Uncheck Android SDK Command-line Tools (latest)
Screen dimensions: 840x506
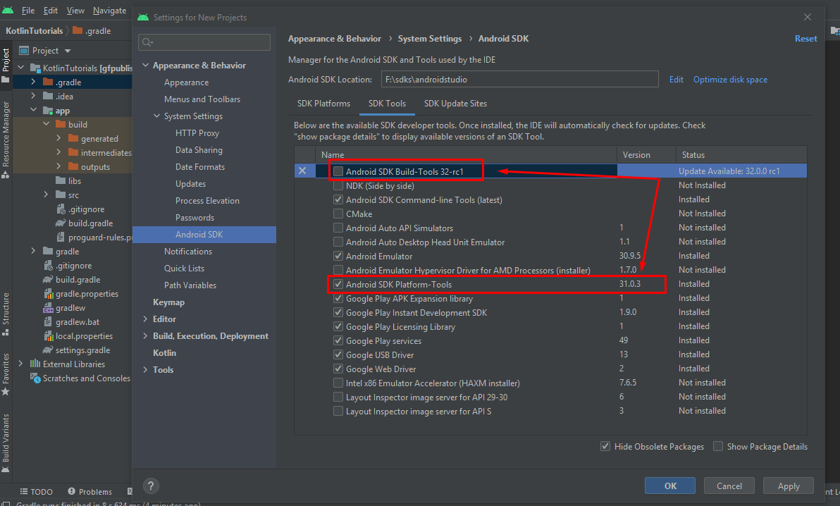338,199
